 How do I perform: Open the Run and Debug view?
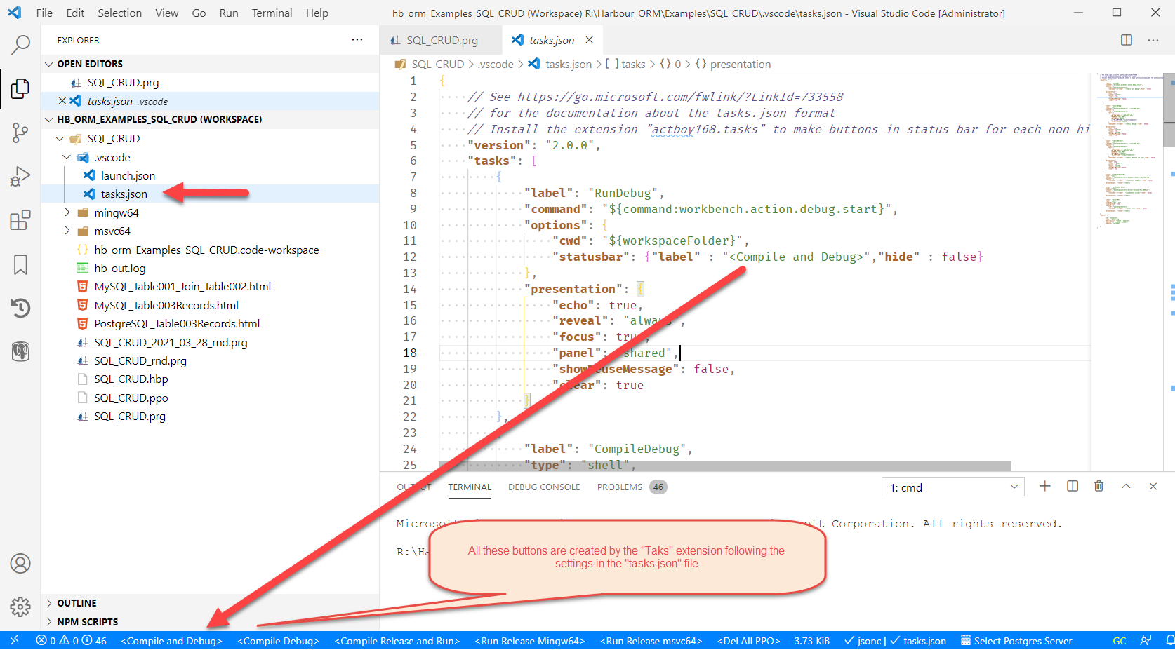(x=20, y=177)
